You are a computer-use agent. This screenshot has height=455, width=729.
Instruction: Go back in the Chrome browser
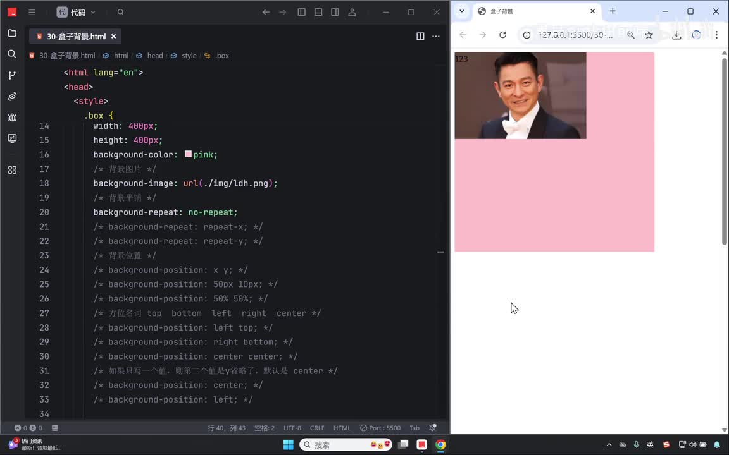tap(463, 35)
